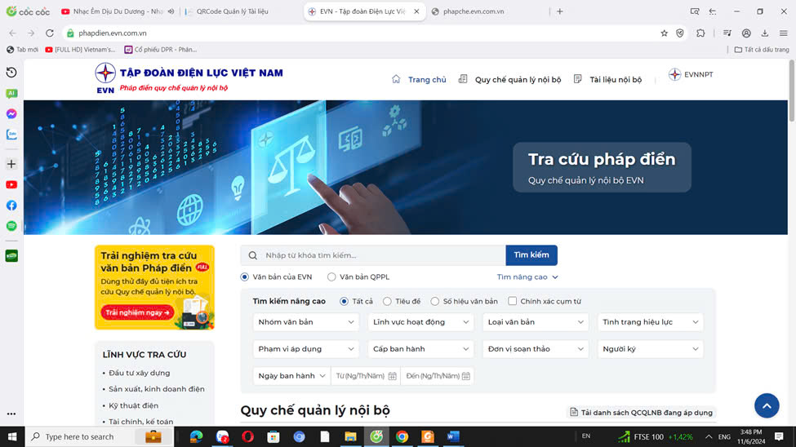Open Microsoft Word from the taskbar

click(x=453, y=436)
